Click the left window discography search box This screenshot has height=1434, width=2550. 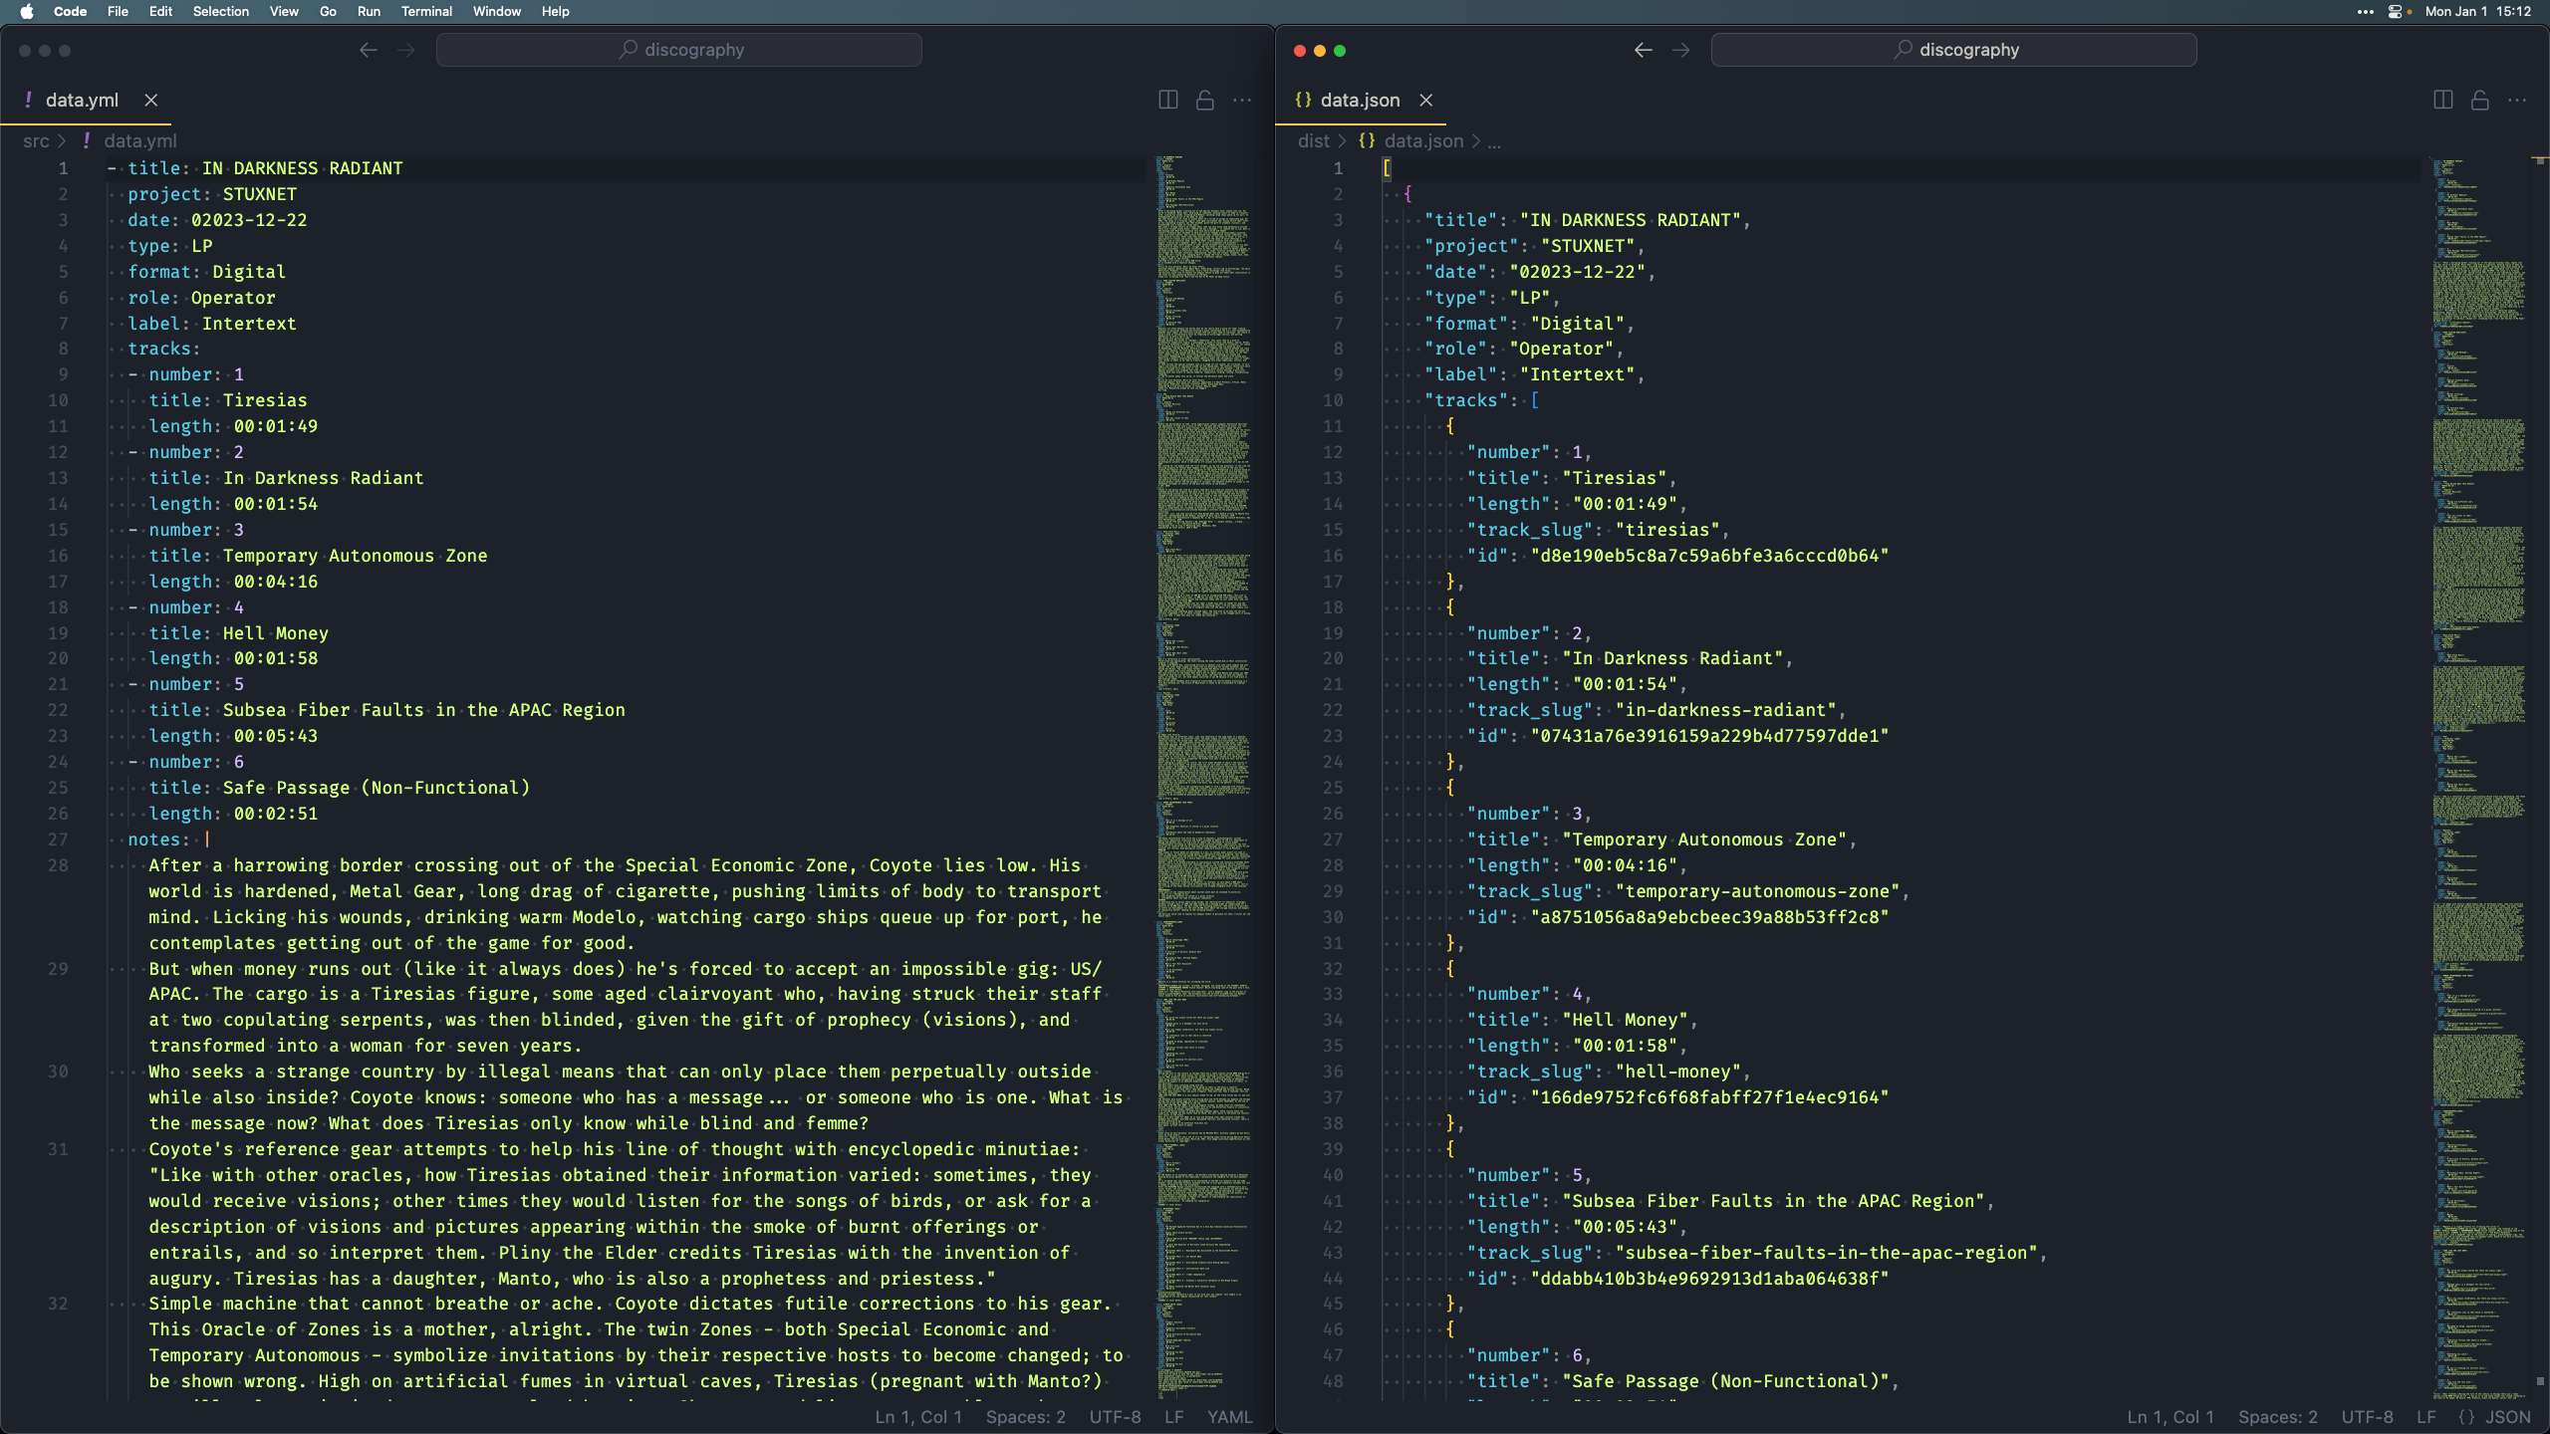[679, 50]
